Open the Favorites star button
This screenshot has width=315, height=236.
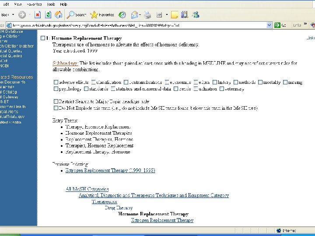point(102,15)
